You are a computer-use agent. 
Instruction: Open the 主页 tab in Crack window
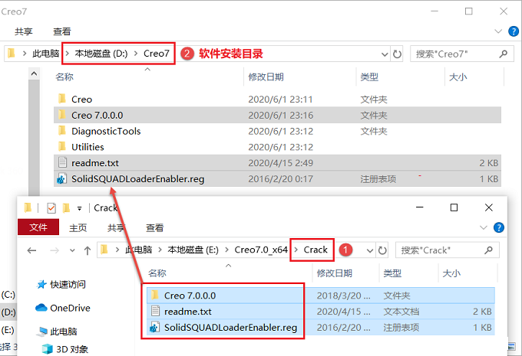(x=78, y=228)
